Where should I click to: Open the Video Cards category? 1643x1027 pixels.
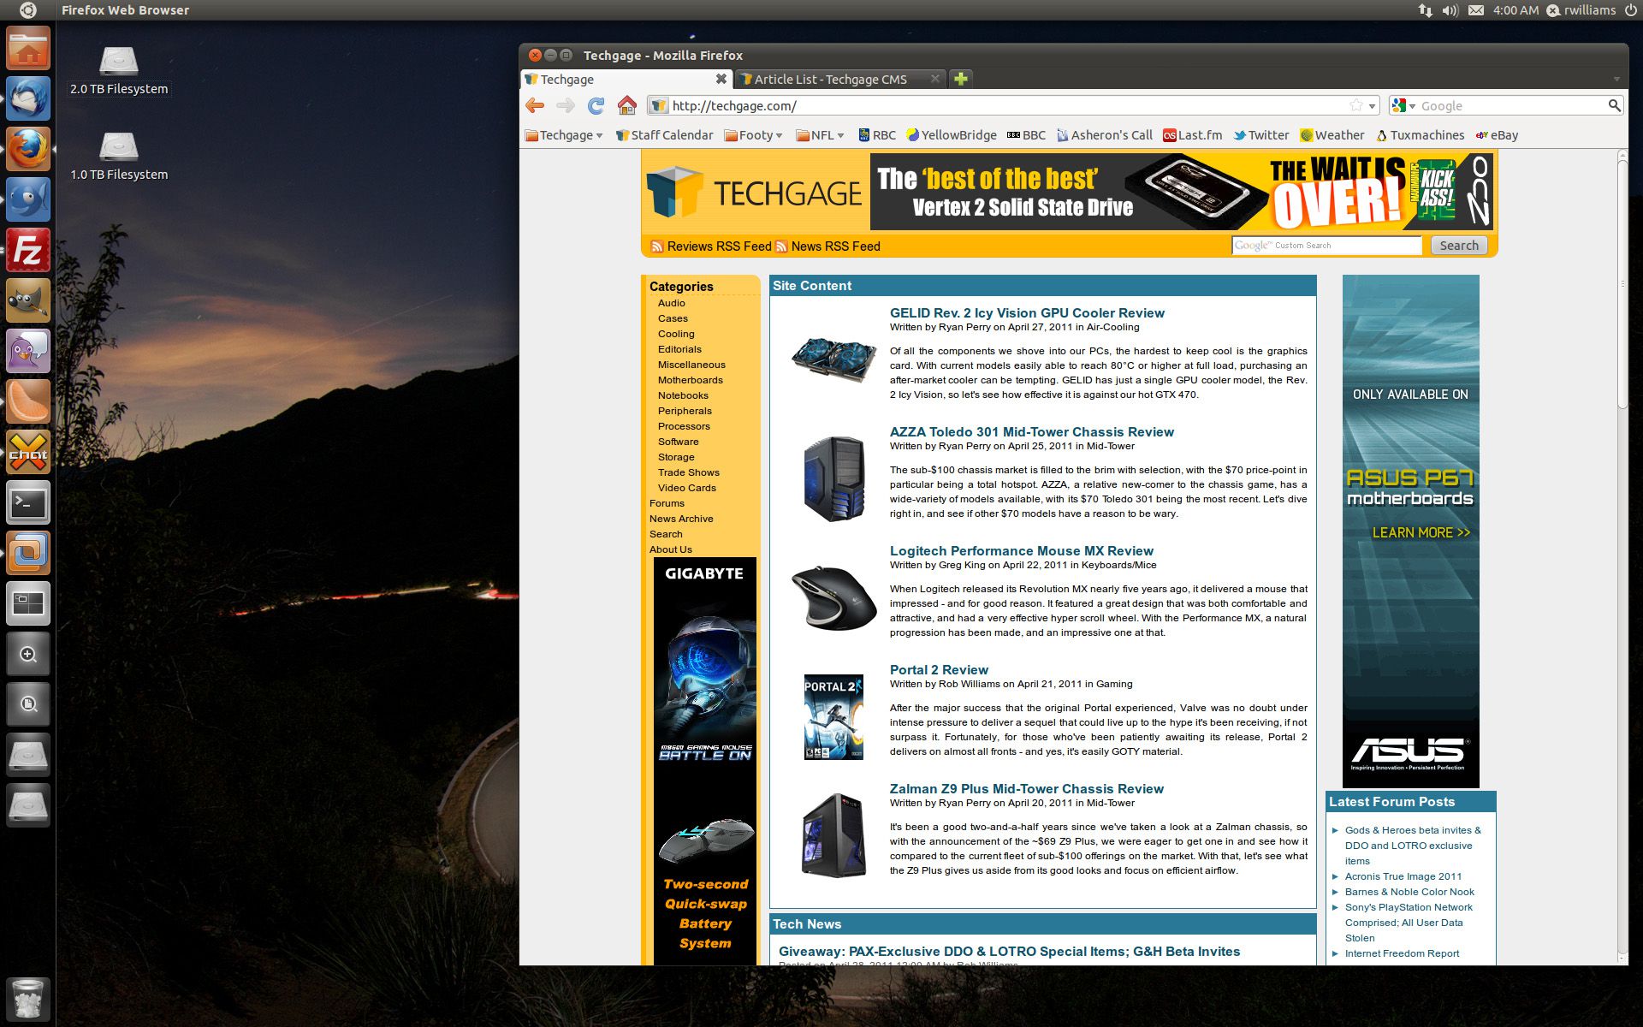[x=687, y=488]
